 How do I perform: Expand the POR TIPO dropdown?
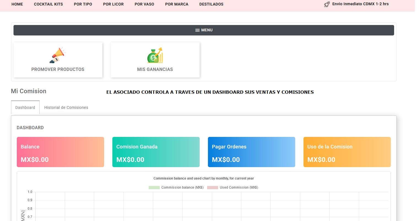[x=83, y=4]
